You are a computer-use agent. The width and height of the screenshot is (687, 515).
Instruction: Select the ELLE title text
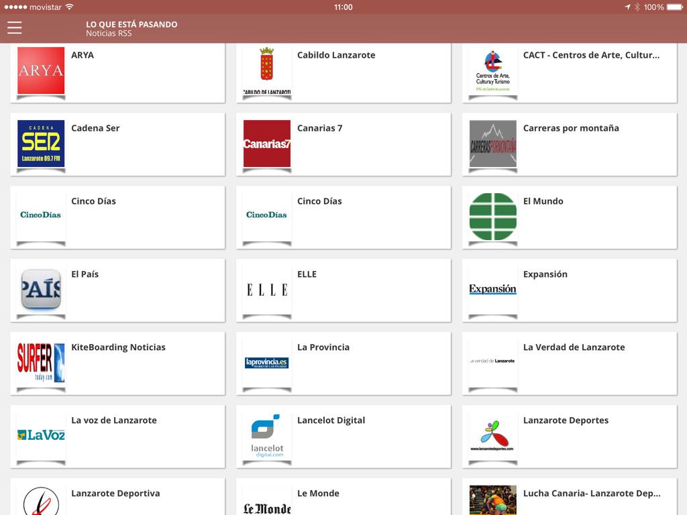click(307, 274)
